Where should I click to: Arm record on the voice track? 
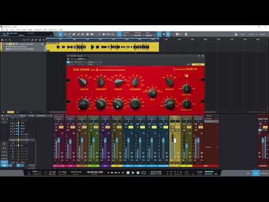coord(13,44)
